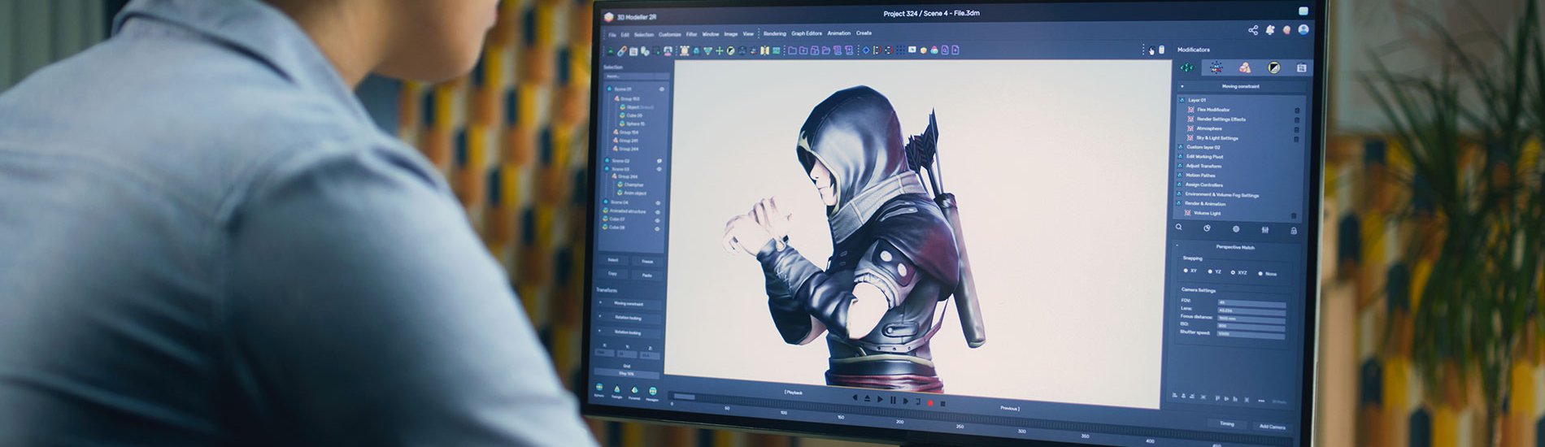This screenshot has height=447, width=1545.
Task: Open the Rendering menu
Action: click(x=774, y=33)
